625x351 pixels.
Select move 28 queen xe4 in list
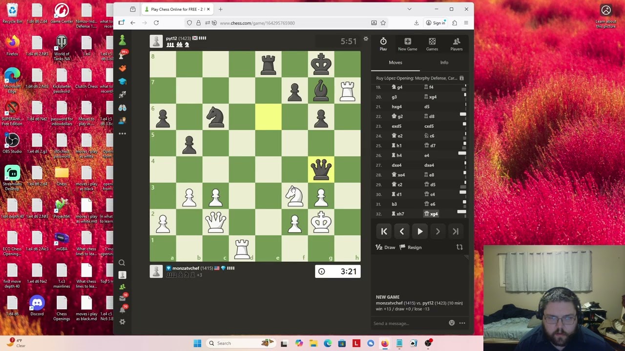[x=398, y=175]
